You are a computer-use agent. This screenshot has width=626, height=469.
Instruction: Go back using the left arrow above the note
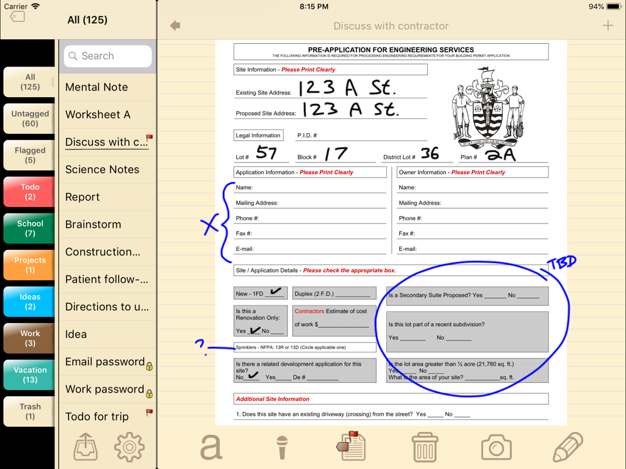(175, 26)
